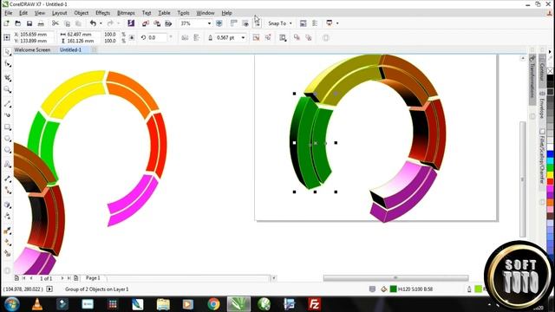The width and height of the screenshot is (555, 312).
Task: Select the Drop Shadow tool
Action: click(8, 205)
